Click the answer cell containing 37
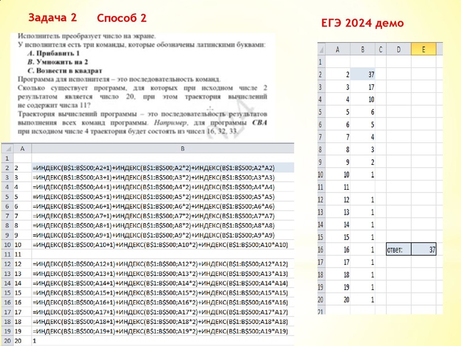 coord(425,249)
